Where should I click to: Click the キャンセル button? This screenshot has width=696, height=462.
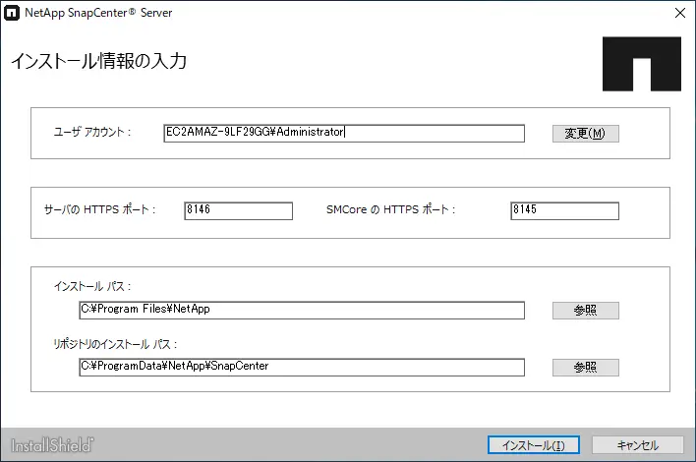pos(637,444)
